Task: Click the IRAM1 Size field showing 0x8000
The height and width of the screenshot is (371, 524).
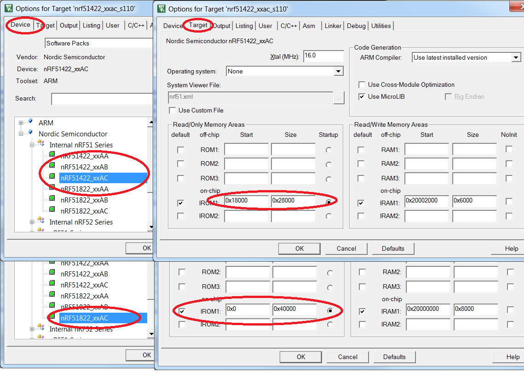Action: tap(476, 309)
